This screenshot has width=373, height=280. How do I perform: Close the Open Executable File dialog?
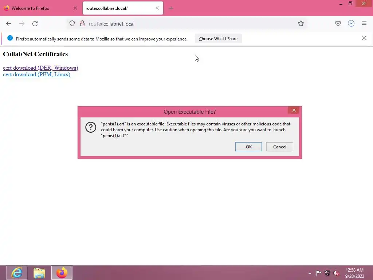click(x=294, y=110)
